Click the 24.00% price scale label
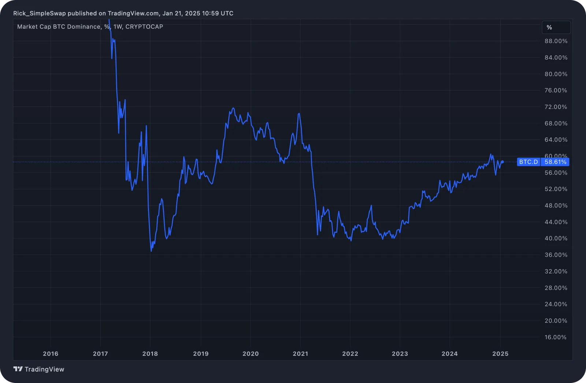 click(x=556, y=304)
